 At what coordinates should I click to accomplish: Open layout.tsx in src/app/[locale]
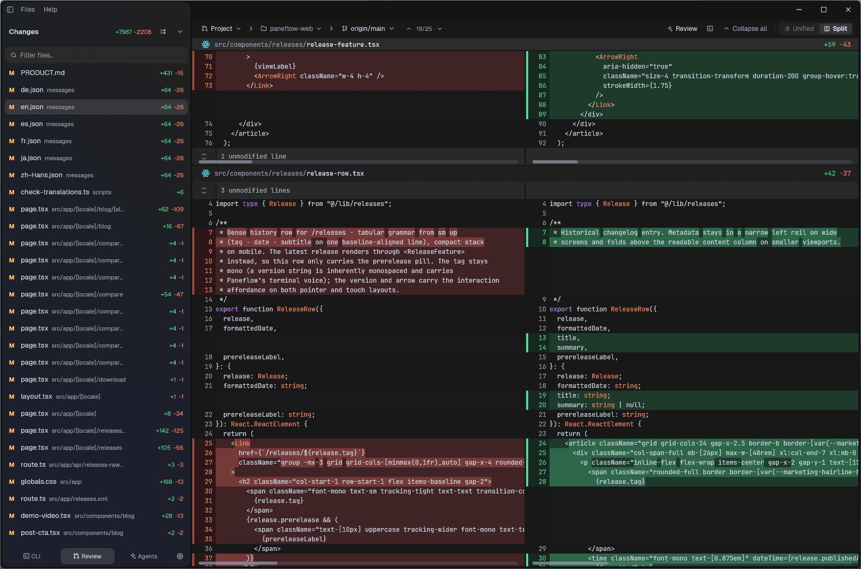[x=96, y=397]
